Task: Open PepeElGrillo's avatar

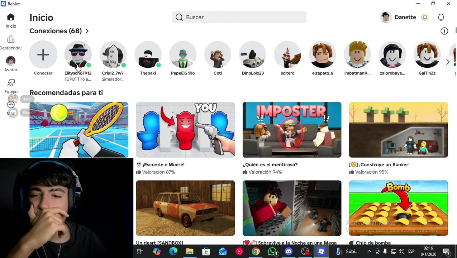Action: [183, 55]
